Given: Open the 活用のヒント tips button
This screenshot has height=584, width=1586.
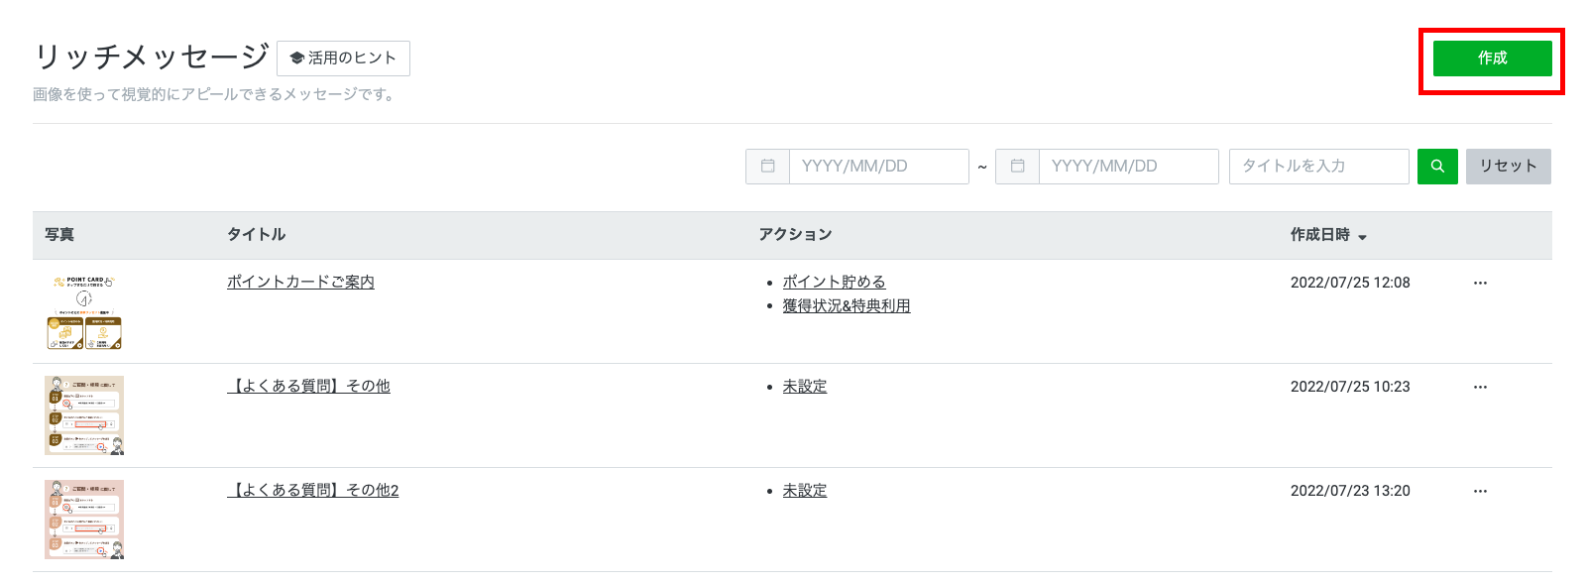Looking at the screenshot, I should click(343, 58).
